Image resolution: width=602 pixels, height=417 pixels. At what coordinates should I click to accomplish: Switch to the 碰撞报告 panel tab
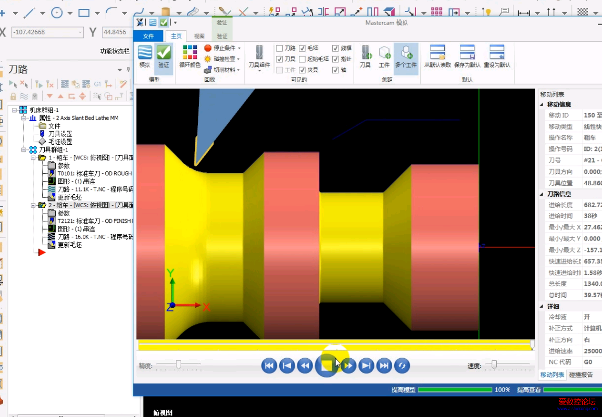click(581, 374)
